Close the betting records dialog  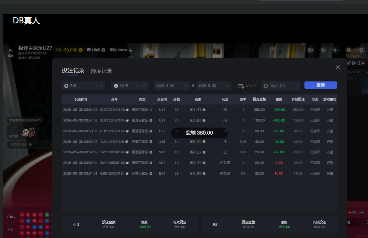click(338, 67)
